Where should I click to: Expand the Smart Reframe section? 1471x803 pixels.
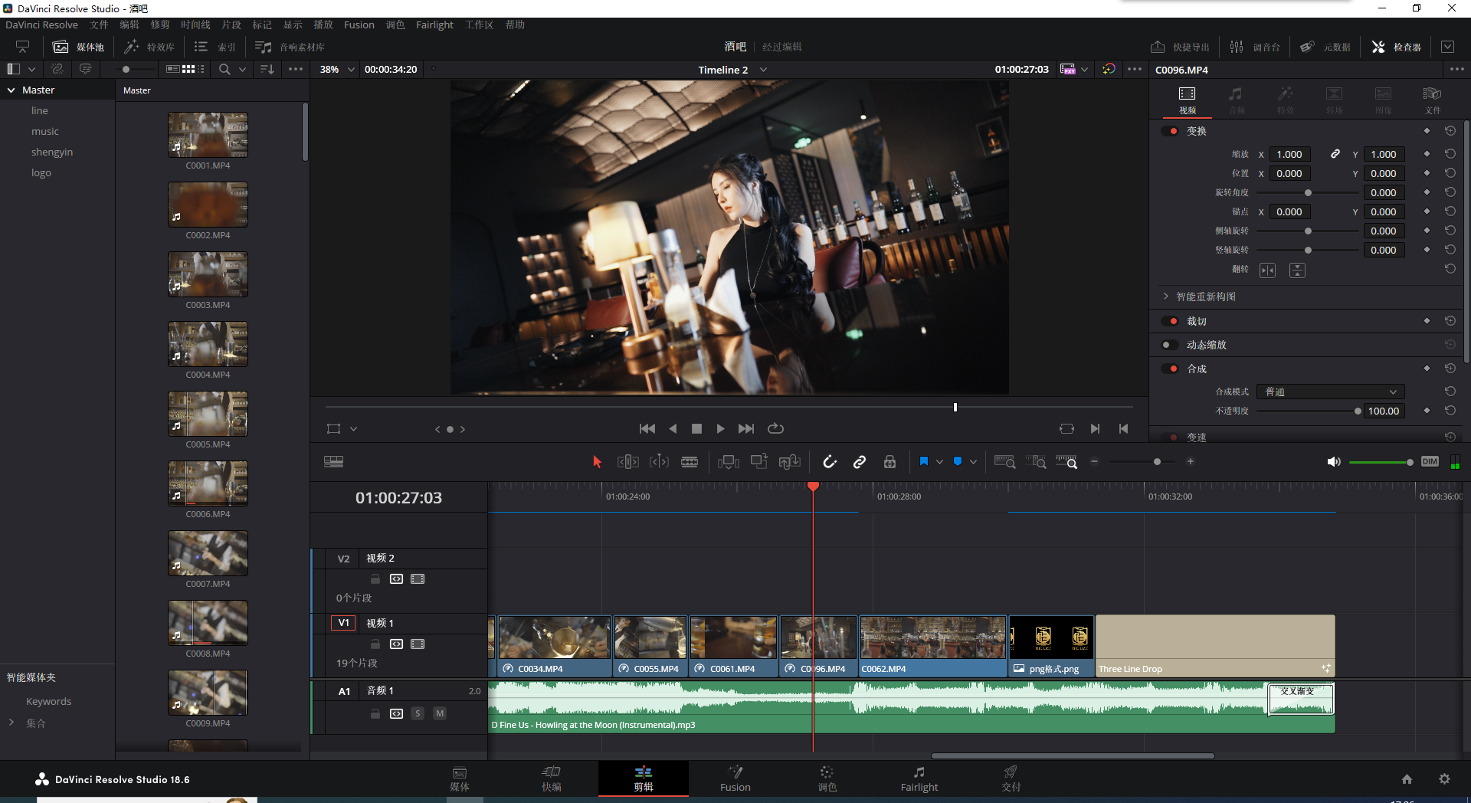[1166, 297]
